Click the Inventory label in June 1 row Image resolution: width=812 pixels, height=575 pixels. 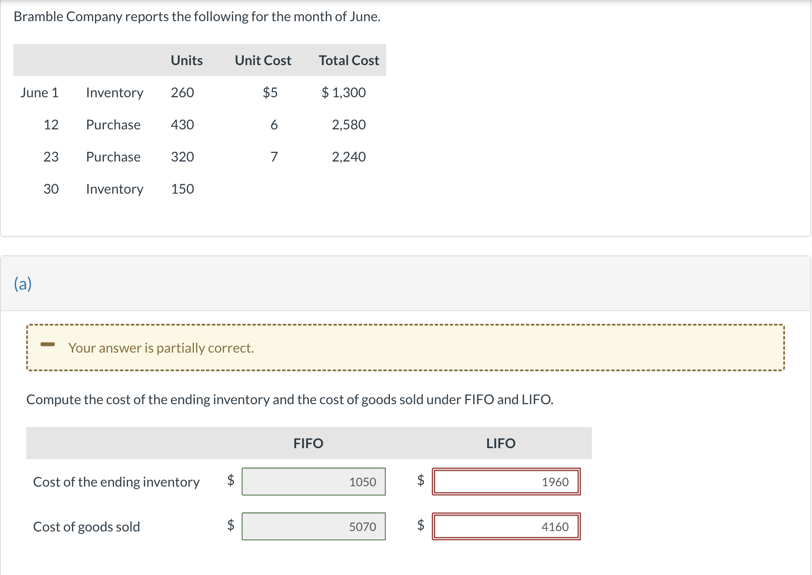114,93
